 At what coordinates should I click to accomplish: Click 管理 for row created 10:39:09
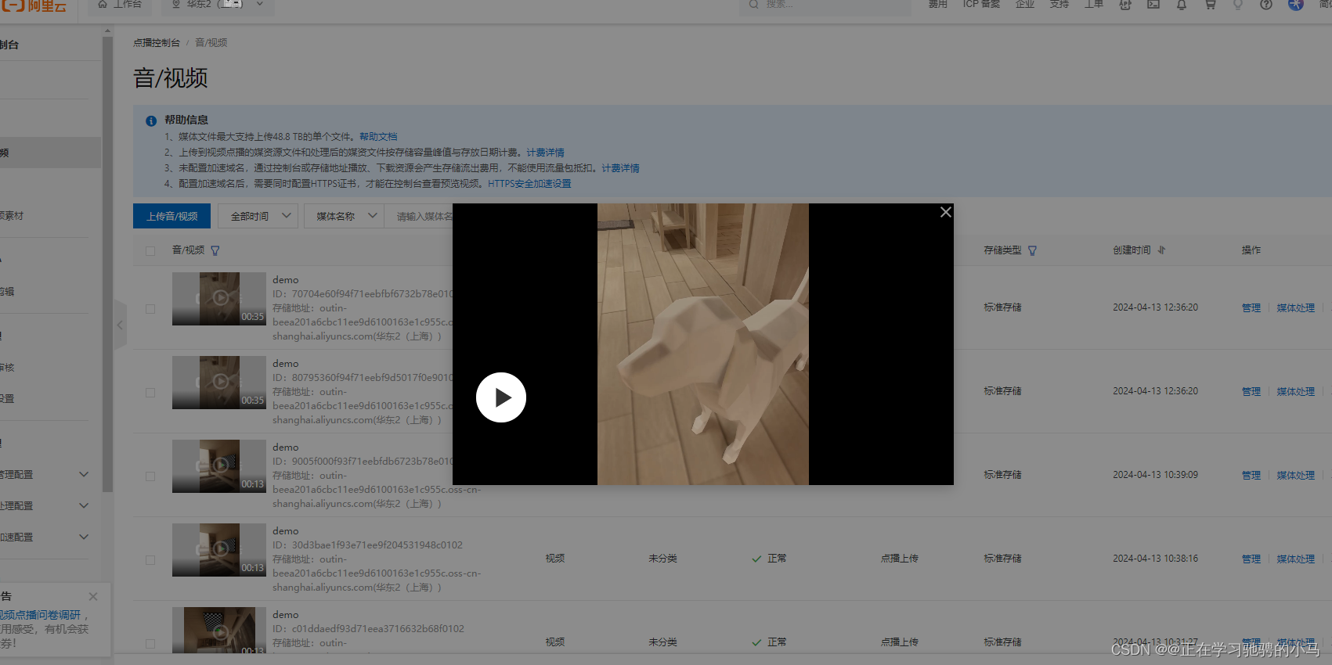pos(1251,476)
